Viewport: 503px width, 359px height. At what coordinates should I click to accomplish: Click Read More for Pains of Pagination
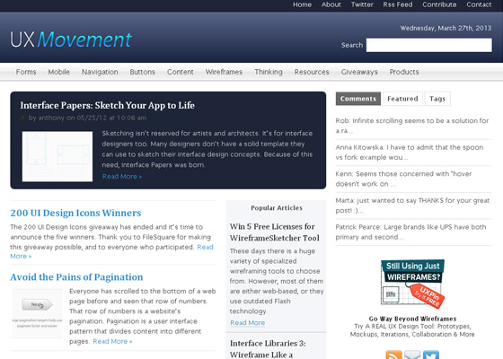tap(112, 341)
